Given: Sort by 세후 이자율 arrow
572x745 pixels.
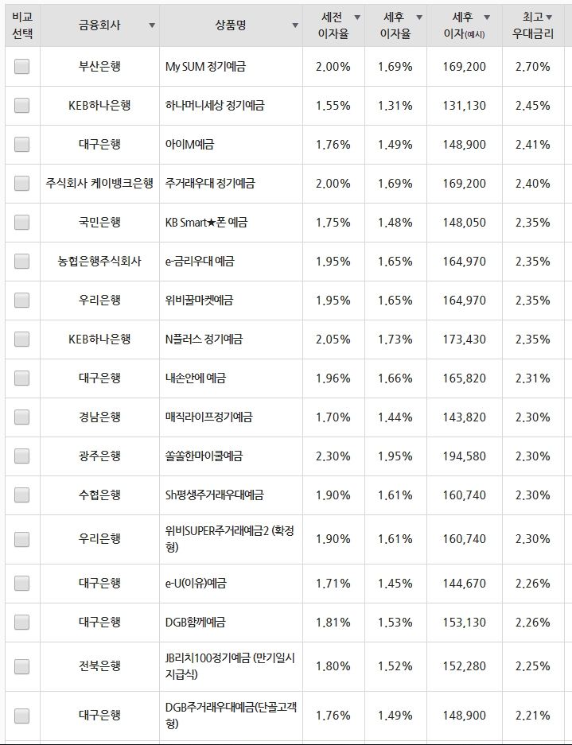Looking at the screenshot, I should [x=419, y=17].
